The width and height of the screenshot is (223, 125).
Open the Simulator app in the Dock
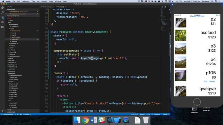point(118,120)
